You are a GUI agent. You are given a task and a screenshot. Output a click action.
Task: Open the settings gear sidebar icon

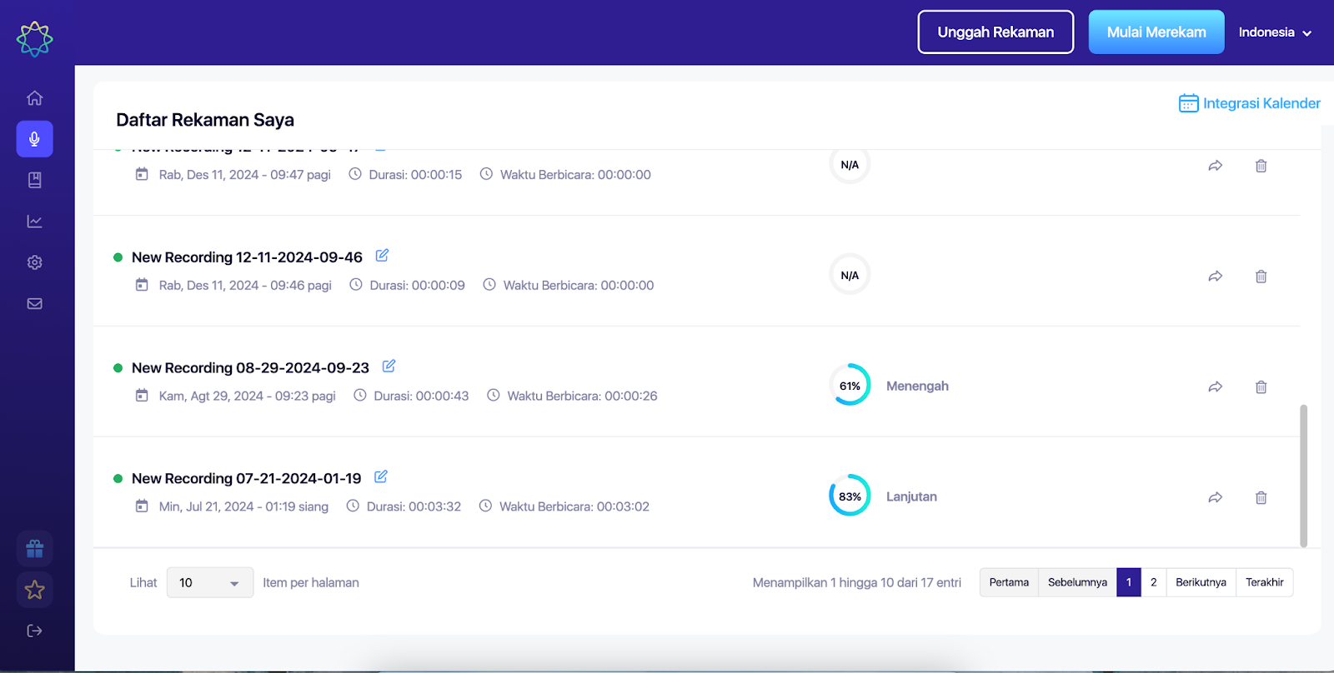click(34, 262)
